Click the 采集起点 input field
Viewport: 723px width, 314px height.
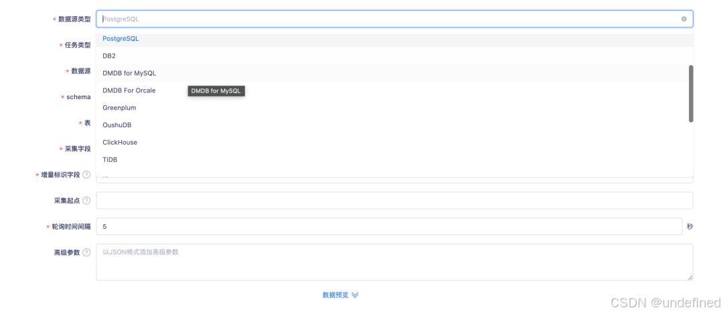pyautogui.click(x=394, y=201)
